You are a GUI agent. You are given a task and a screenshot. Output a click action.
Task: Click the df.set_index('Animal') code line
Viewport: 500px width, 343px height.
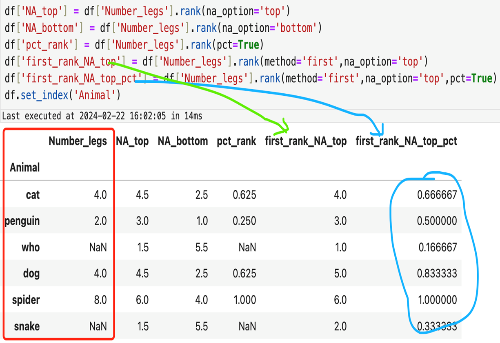63,96
